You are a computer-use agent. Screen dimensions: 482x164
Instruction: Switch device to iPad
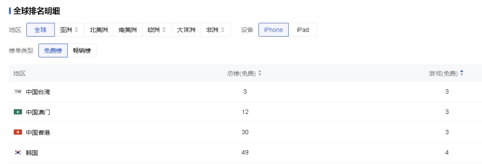pos(303,30)
